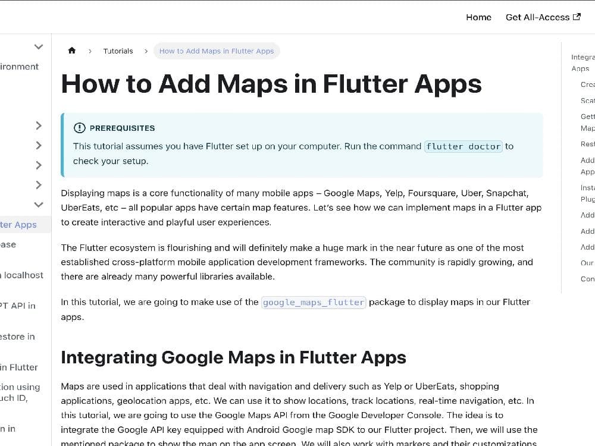595x446 pixels.
Task: Jump to the 'Con' table of contents entry
Action: 587,279
